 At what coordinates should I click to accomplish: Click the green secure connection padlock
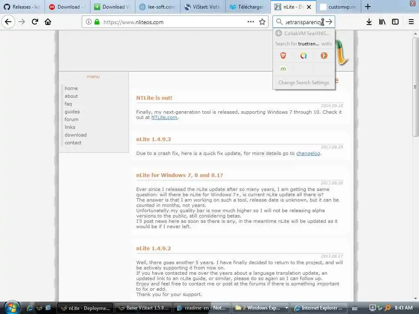pos(97,22)
